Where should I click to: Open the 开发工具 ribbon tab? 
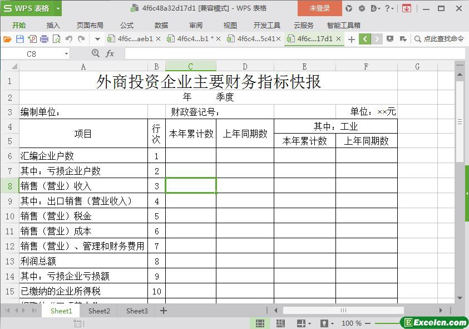[x=267, y=26]
